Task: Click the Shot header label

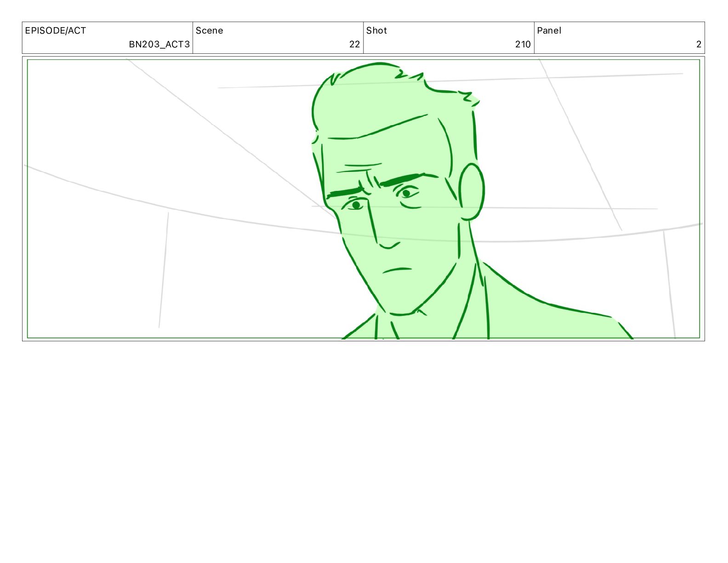Action: pos(376,30)
